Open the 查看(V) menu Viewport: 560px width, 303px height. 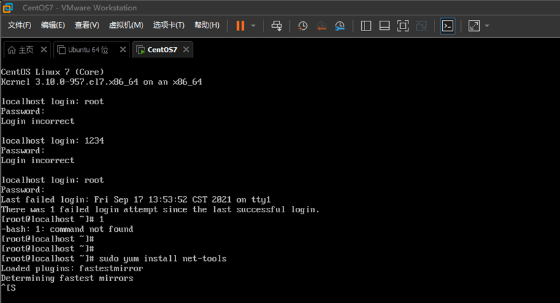87,25
